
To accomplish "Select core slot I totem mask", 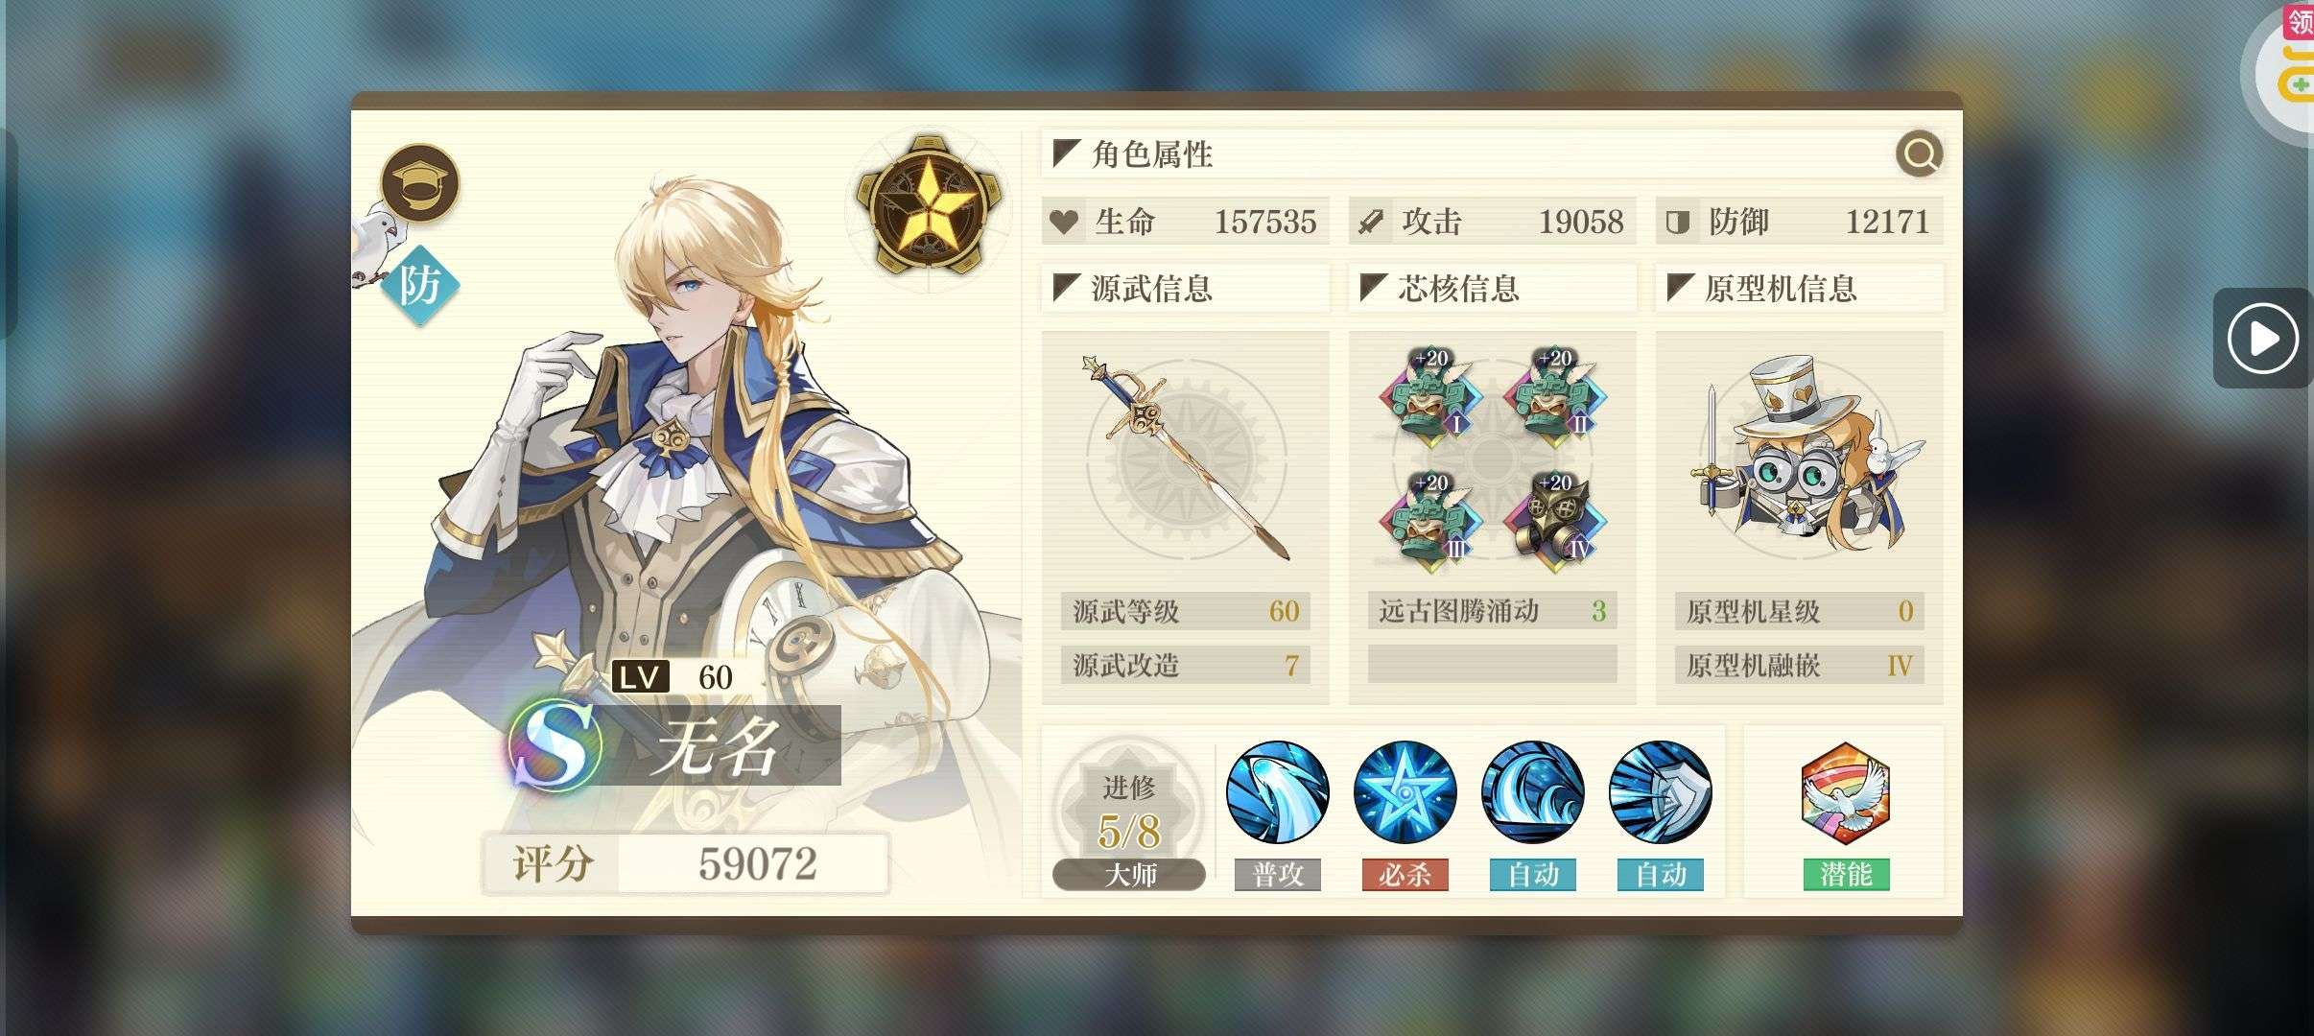I will coord(1430,396).
